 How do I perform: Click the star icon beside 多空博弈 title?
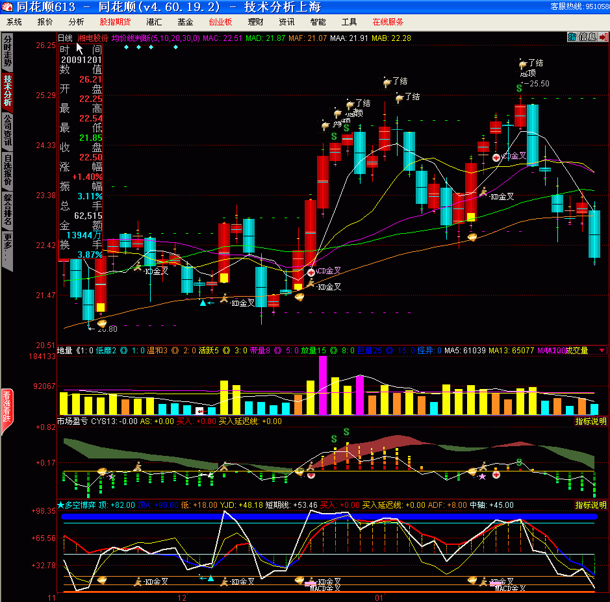(60, 505)
